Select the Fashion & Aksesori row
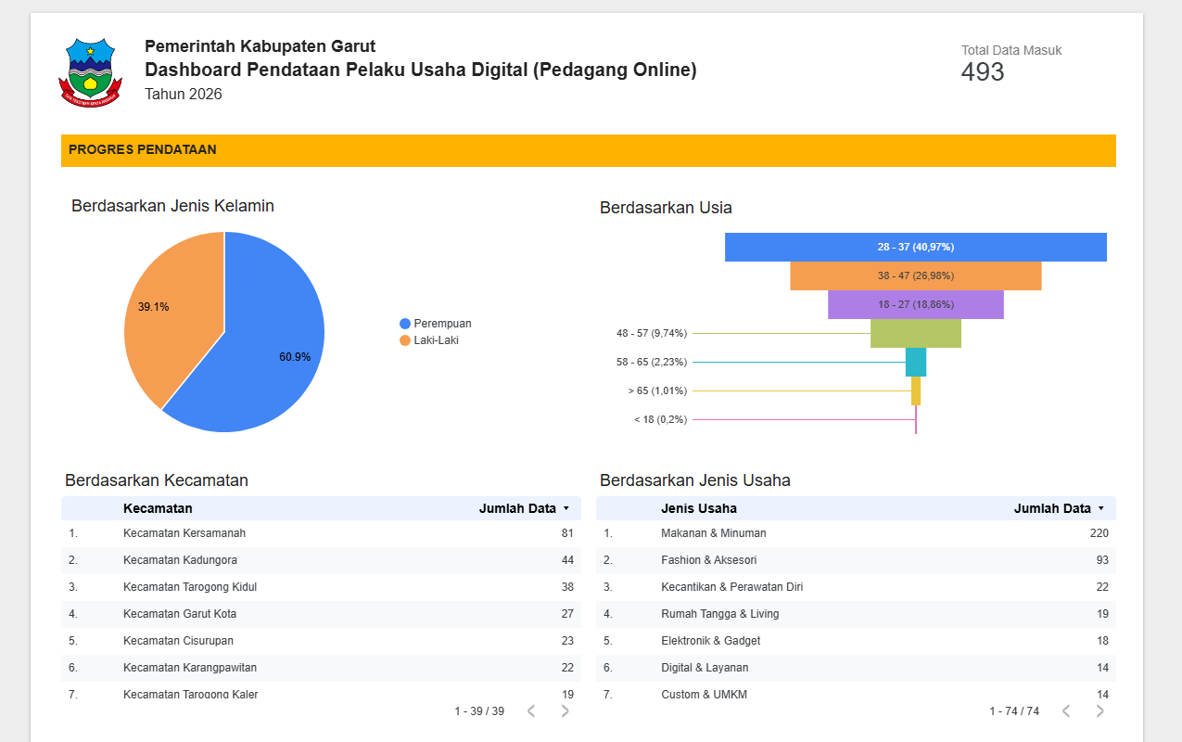The image size is (1182, 742). click(856, 560)
